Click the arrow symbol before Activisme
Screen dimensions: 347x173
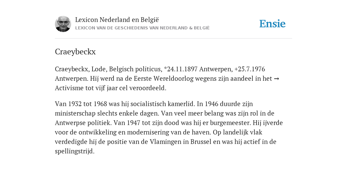click(x=277, y=79)
